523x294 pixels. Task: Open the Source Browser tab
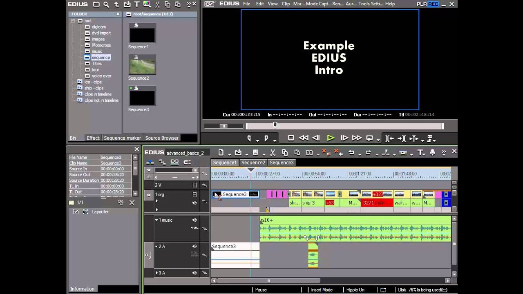click(162, 138)
